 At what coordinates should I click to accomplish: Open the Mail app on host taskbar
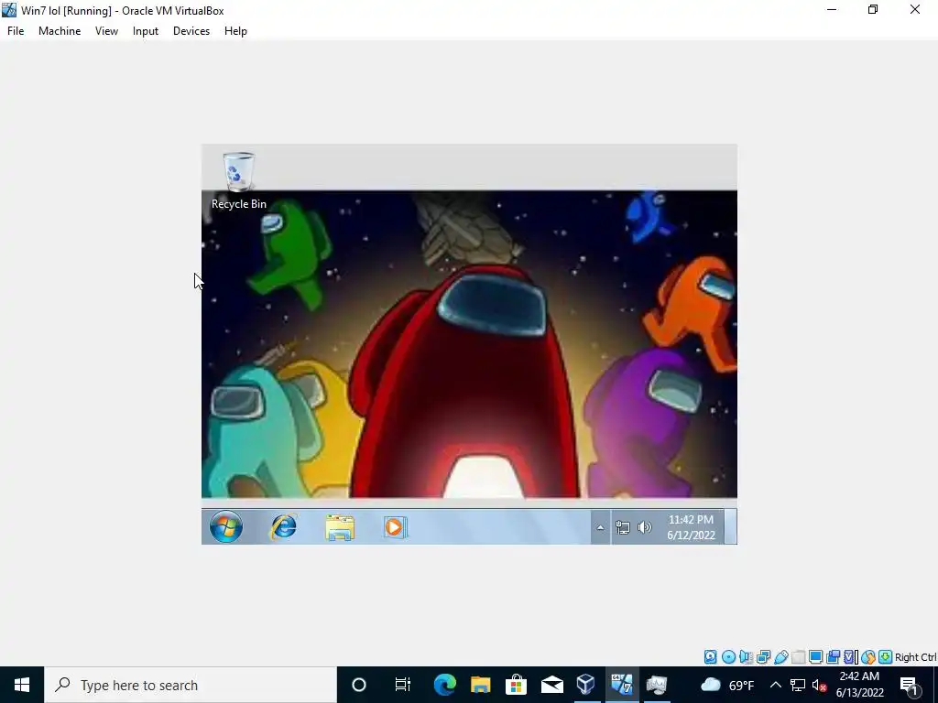(551, 685)
